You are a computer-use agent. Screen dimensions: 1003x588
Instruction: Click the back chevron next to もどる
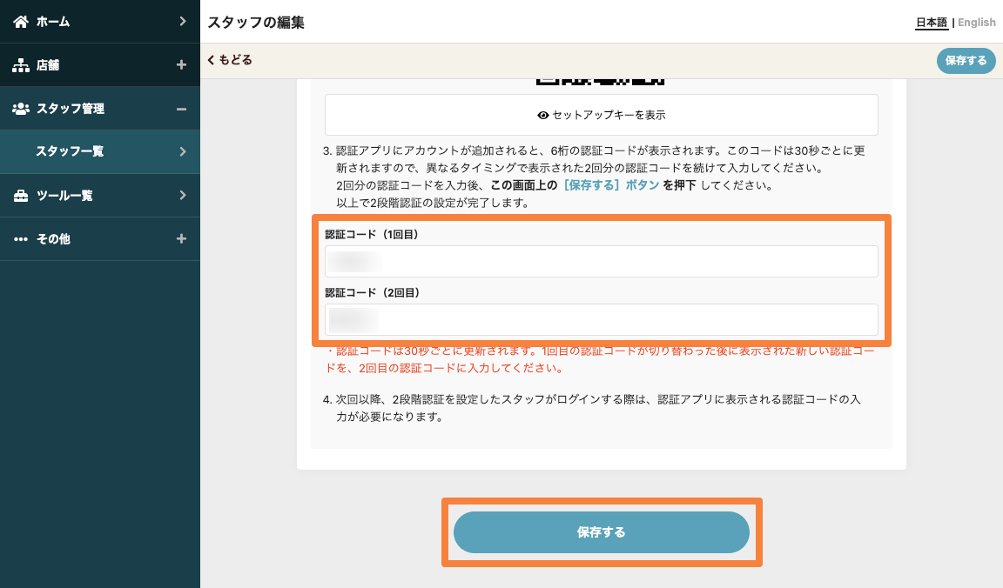pos(212,60)
